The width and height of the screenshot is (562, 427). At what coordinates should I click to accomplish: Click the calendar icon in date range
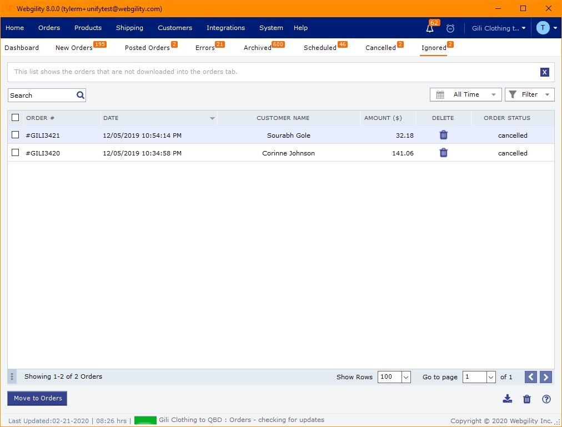[440, 94]
